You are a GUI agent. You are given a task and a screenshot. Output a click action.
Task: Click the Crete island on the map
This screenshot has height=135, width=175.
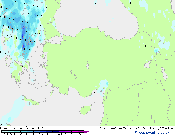(x=31, y=101)
